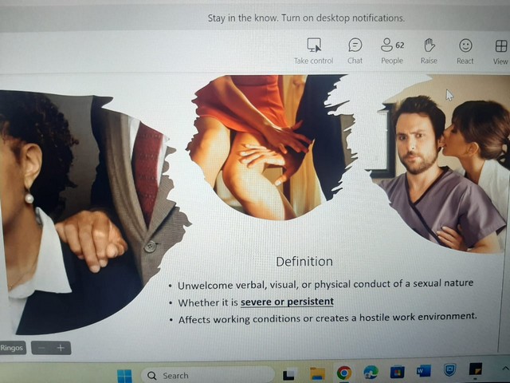Open Microsoft Edge from the taskbar
This screenshot has height=383, width=510.
pyautogui.click(x=371, y=372)
